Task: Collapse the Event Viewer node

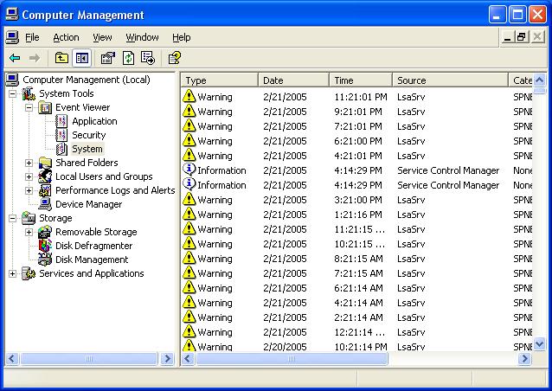Action: 29,107
